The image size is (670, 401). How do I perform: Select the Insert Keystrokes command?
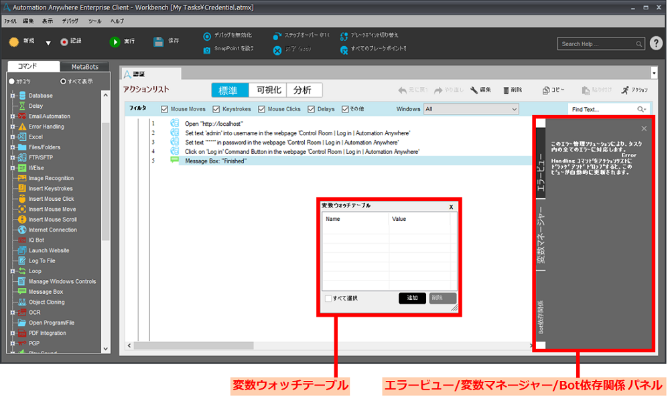coord(51,188)
